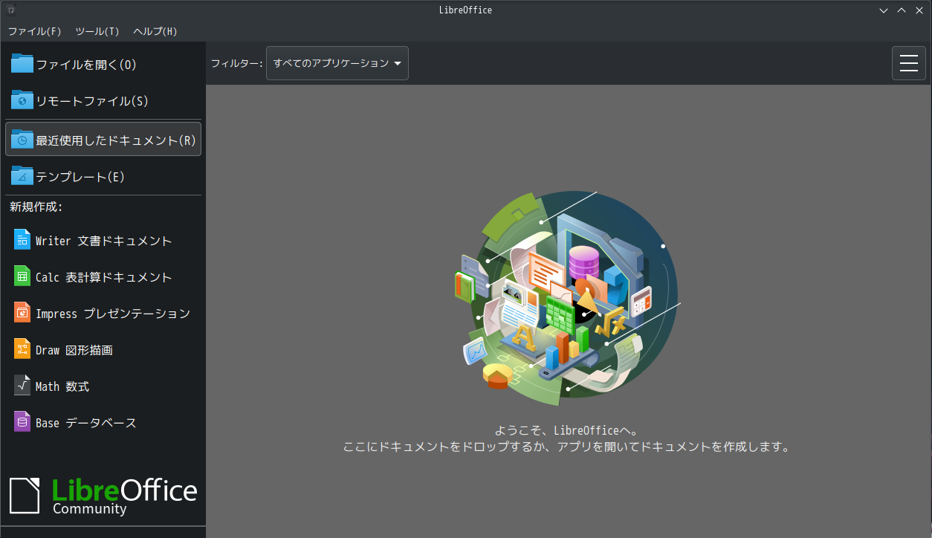Create new Math 数式

[103, 386]
